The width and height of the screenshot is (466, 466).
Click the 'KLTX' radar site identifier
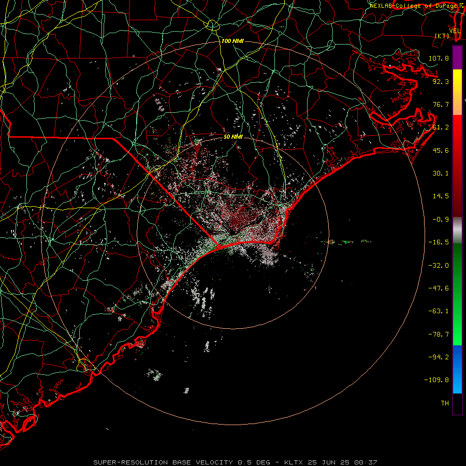(295, 462)
